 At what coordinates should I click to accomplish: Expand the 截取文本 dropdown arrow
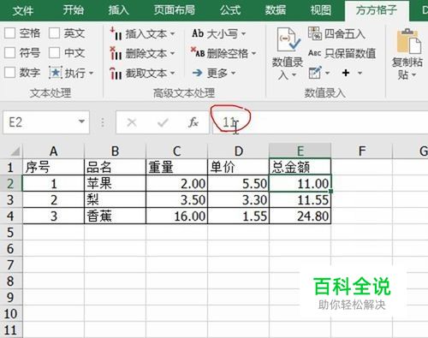tap(172, 74)
